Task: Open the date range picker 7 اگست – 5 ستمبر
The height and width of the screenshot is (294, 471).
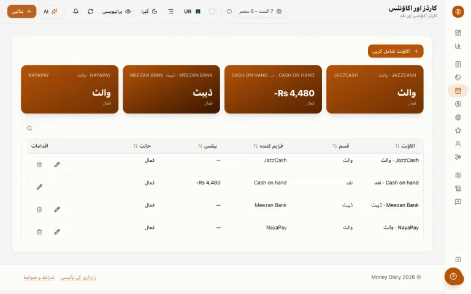Action: (x=260, y=12)
